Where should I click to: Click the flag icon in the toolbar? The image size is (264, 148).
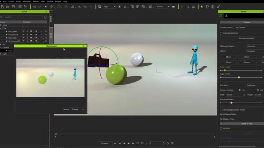[207, 7]
